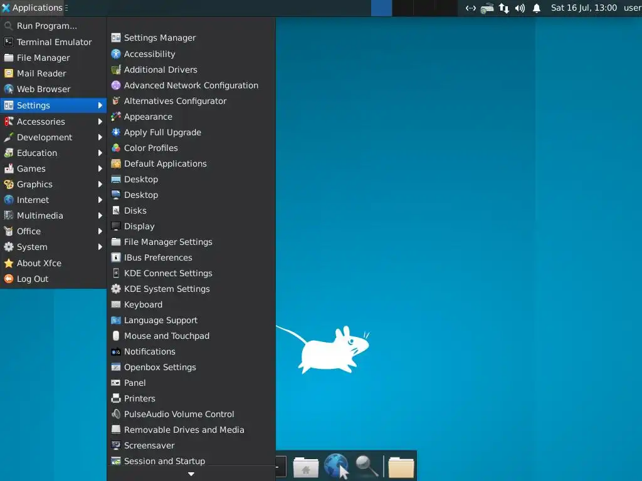Click the Notifications icon in menu

click(116, 351)
